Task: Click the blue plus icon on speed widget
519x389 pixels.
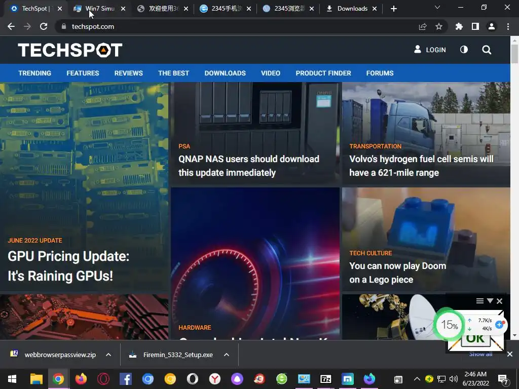Action: tap(499, 325)
